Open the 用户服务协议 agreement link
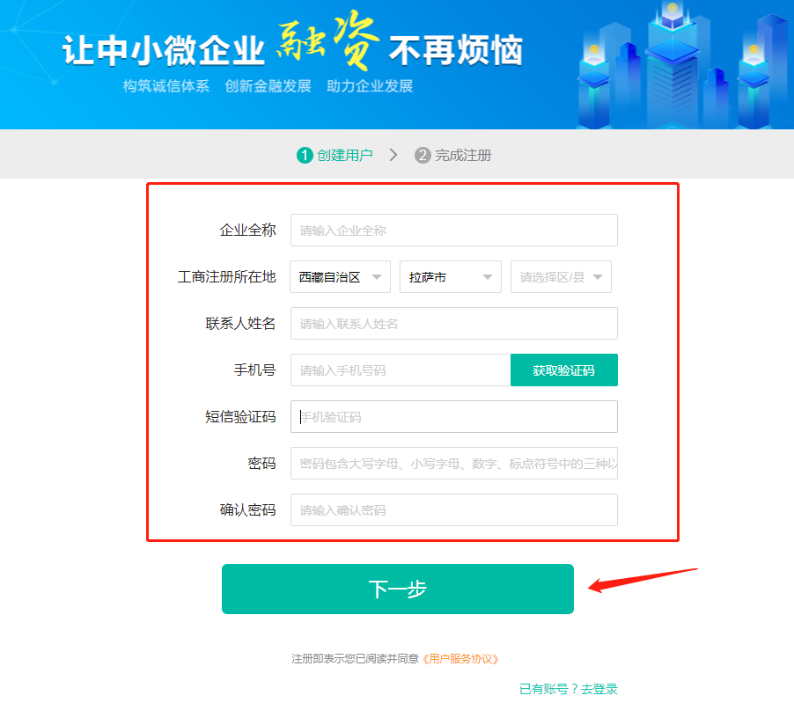The image size is (794, 725). [x=460, y=659]
